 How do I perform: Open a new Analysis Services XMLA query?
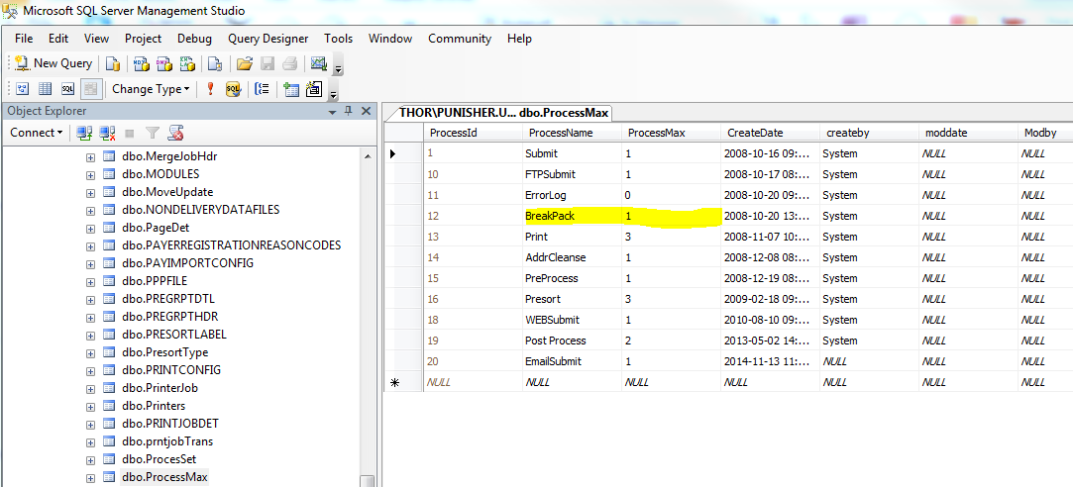pos(187,63)
